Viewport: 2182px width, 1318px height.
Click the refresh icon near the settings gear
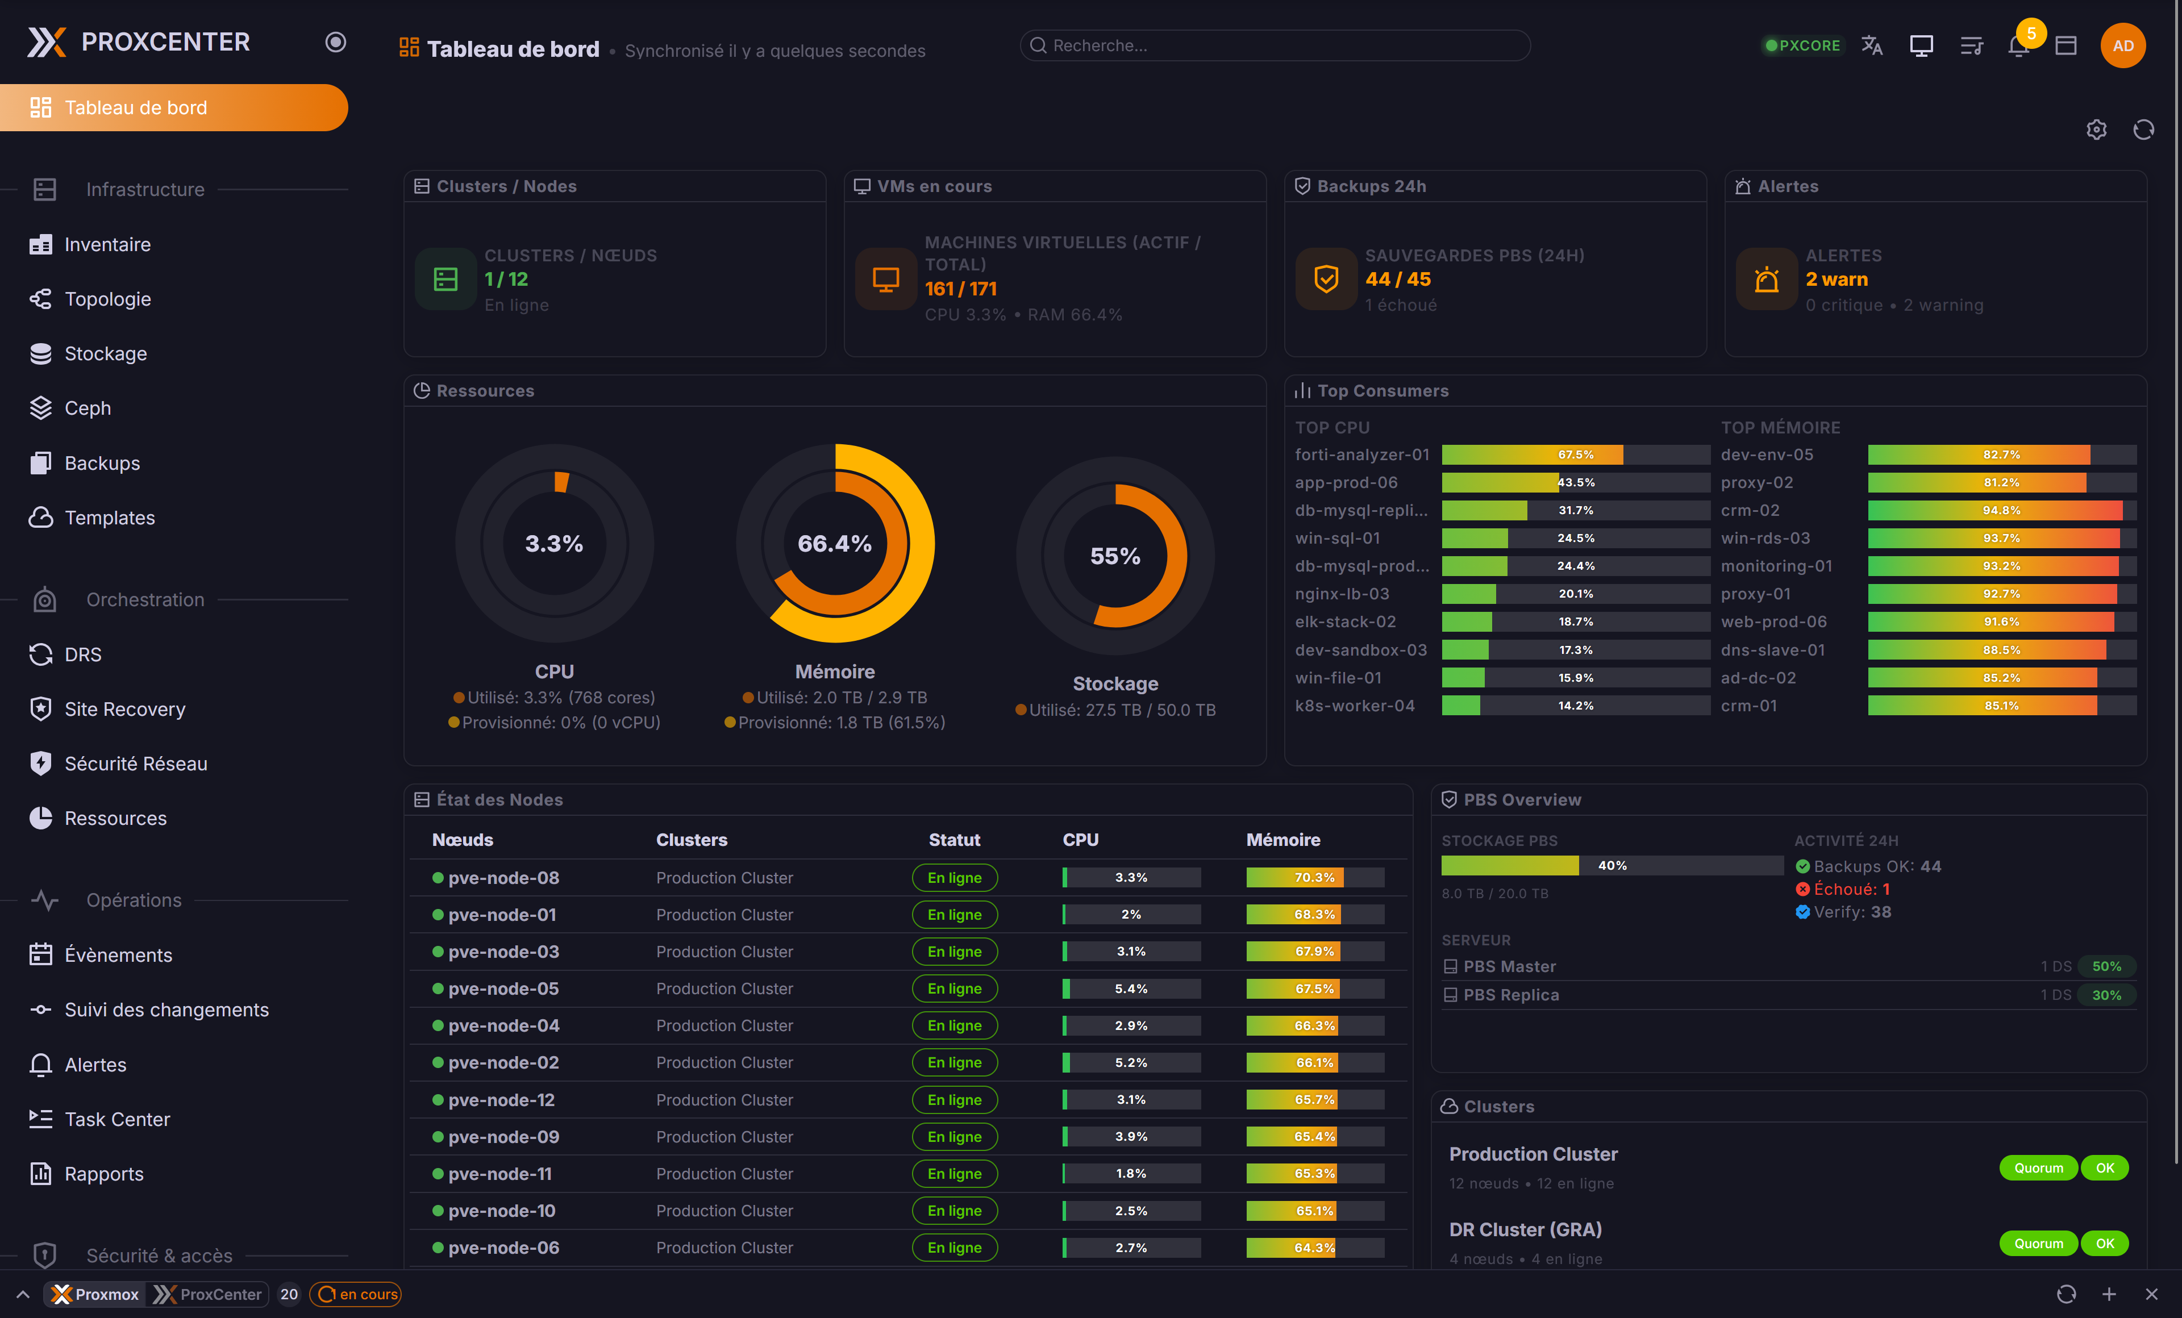pyautogui.click(x=2144, y=129)
